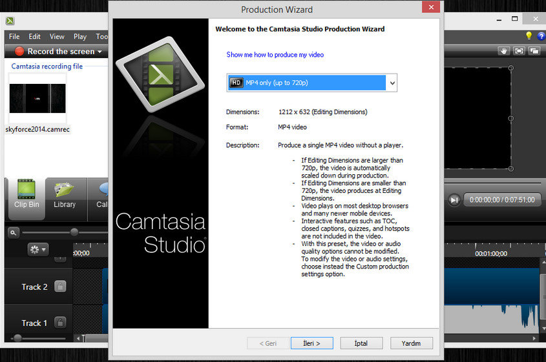Select the skyforce2014.camrec thumbnail
The height and width of the screenshot is (362, 546).
click(37, 98)
